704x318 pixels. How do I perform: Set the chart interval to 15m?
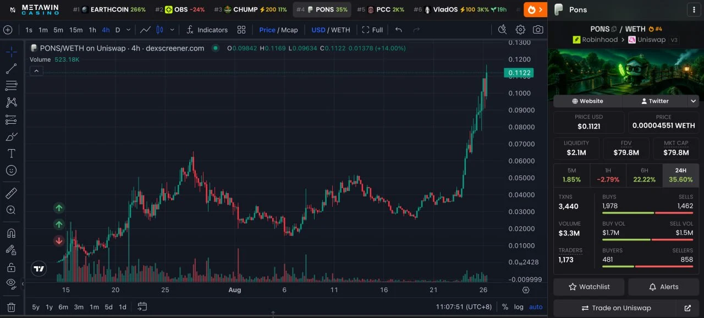point(76,30)
